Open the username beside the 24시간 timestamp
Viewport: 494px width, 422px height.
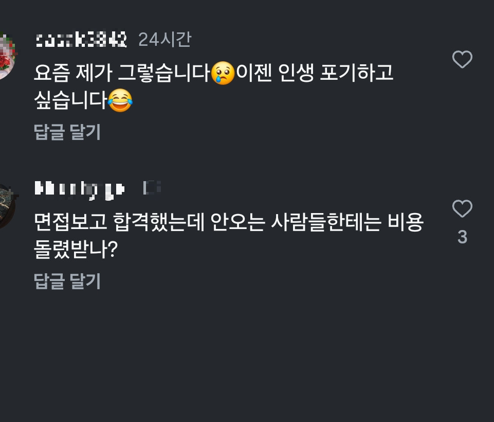point(81,40)
